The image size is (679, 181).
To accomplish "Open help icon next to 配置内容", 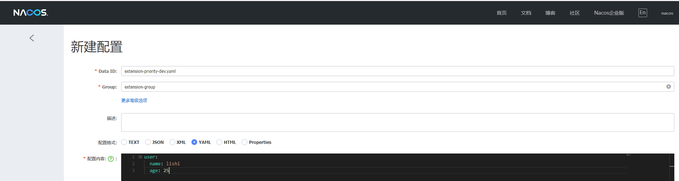I will (111, 159).
